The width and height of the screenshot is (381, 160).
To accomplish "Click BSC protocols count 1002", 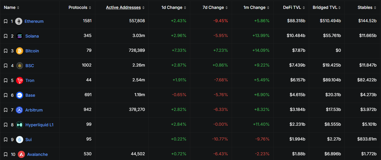I will pyautogui.click(x=87, y=65).
